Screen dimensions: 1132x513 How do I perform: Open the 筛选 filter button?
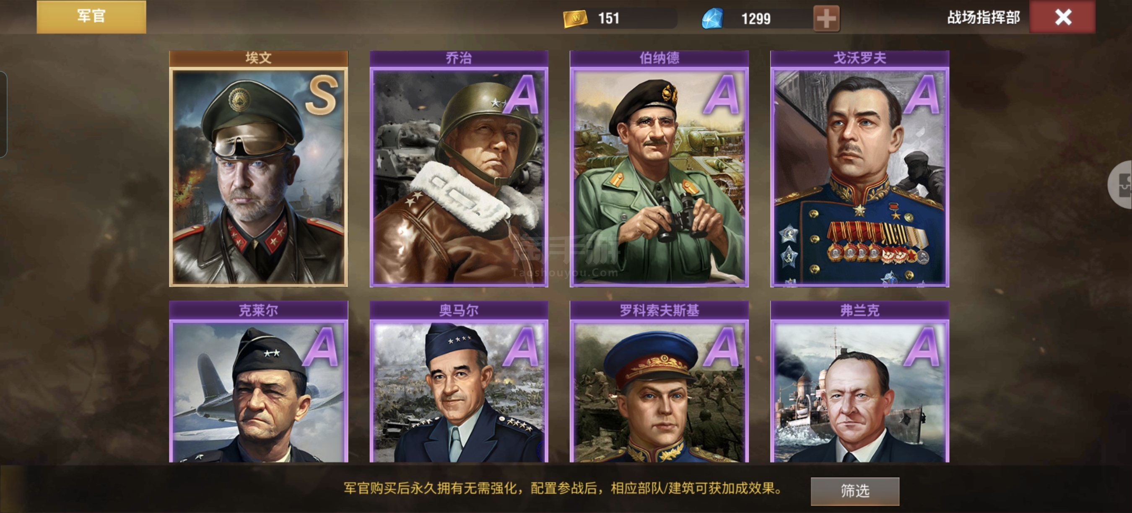tap(855, 491)
